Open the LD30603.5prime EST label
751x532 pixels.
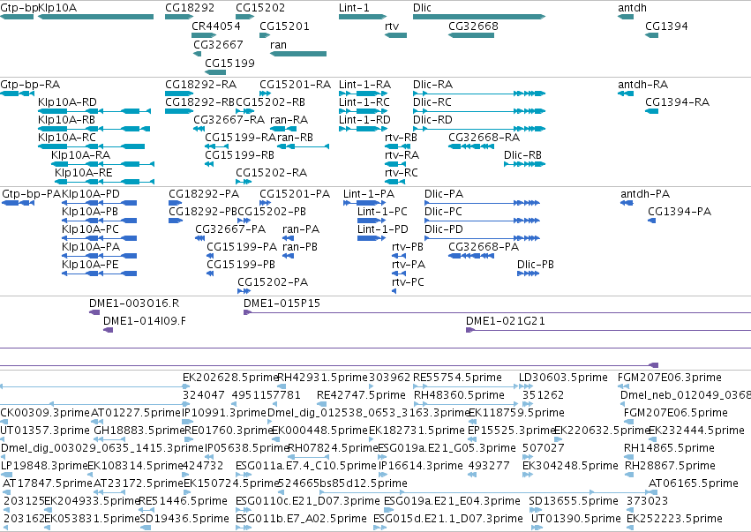(563, 378)
